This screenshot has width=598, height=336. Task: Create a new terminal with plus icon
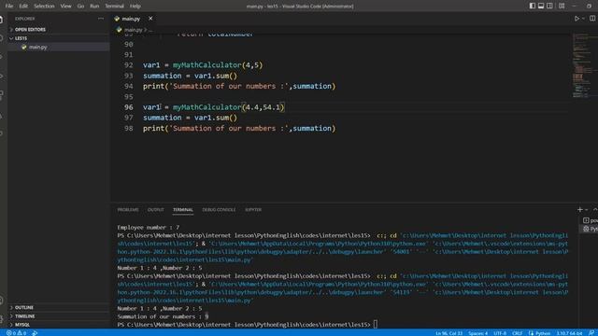pos(579,209)
